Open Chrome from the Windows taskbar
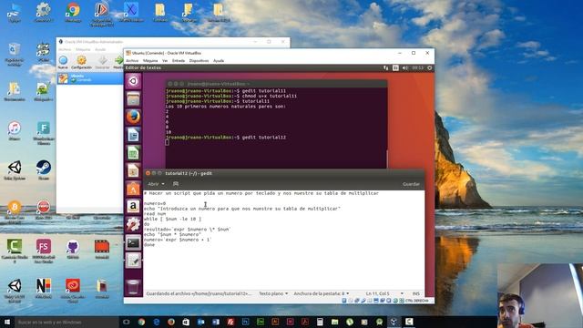This screenshot has height=328, width=583. point(141,322)
